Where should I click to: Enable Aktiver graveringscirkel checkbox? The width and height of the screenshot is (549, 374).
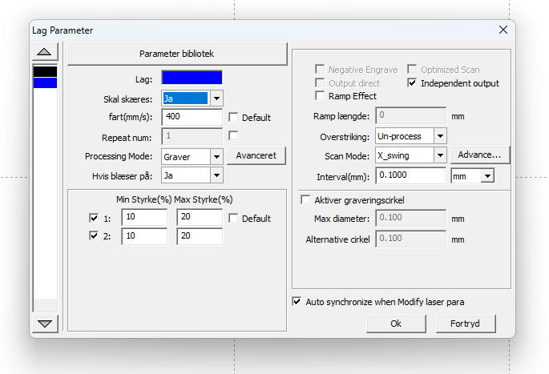point(305,199)
